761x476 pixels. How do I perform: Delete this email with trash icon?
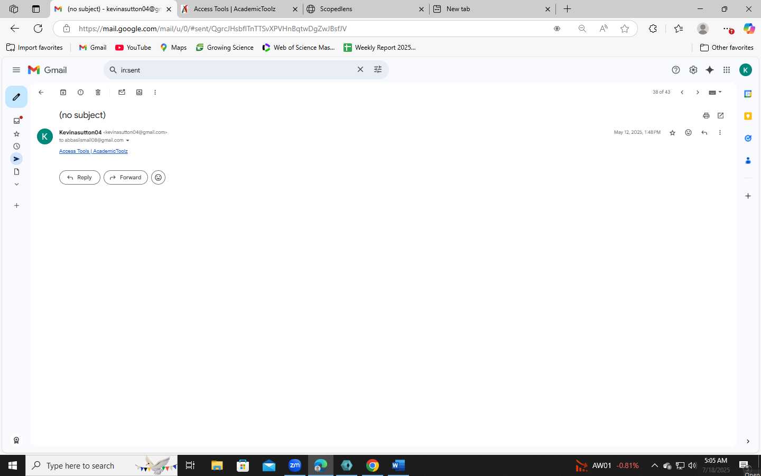(98, 92)
